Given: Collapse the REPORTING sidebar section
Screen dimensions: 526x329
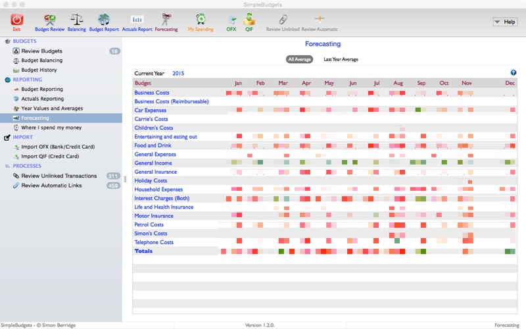Looking at the screenshot, I should tap(28, 80).
